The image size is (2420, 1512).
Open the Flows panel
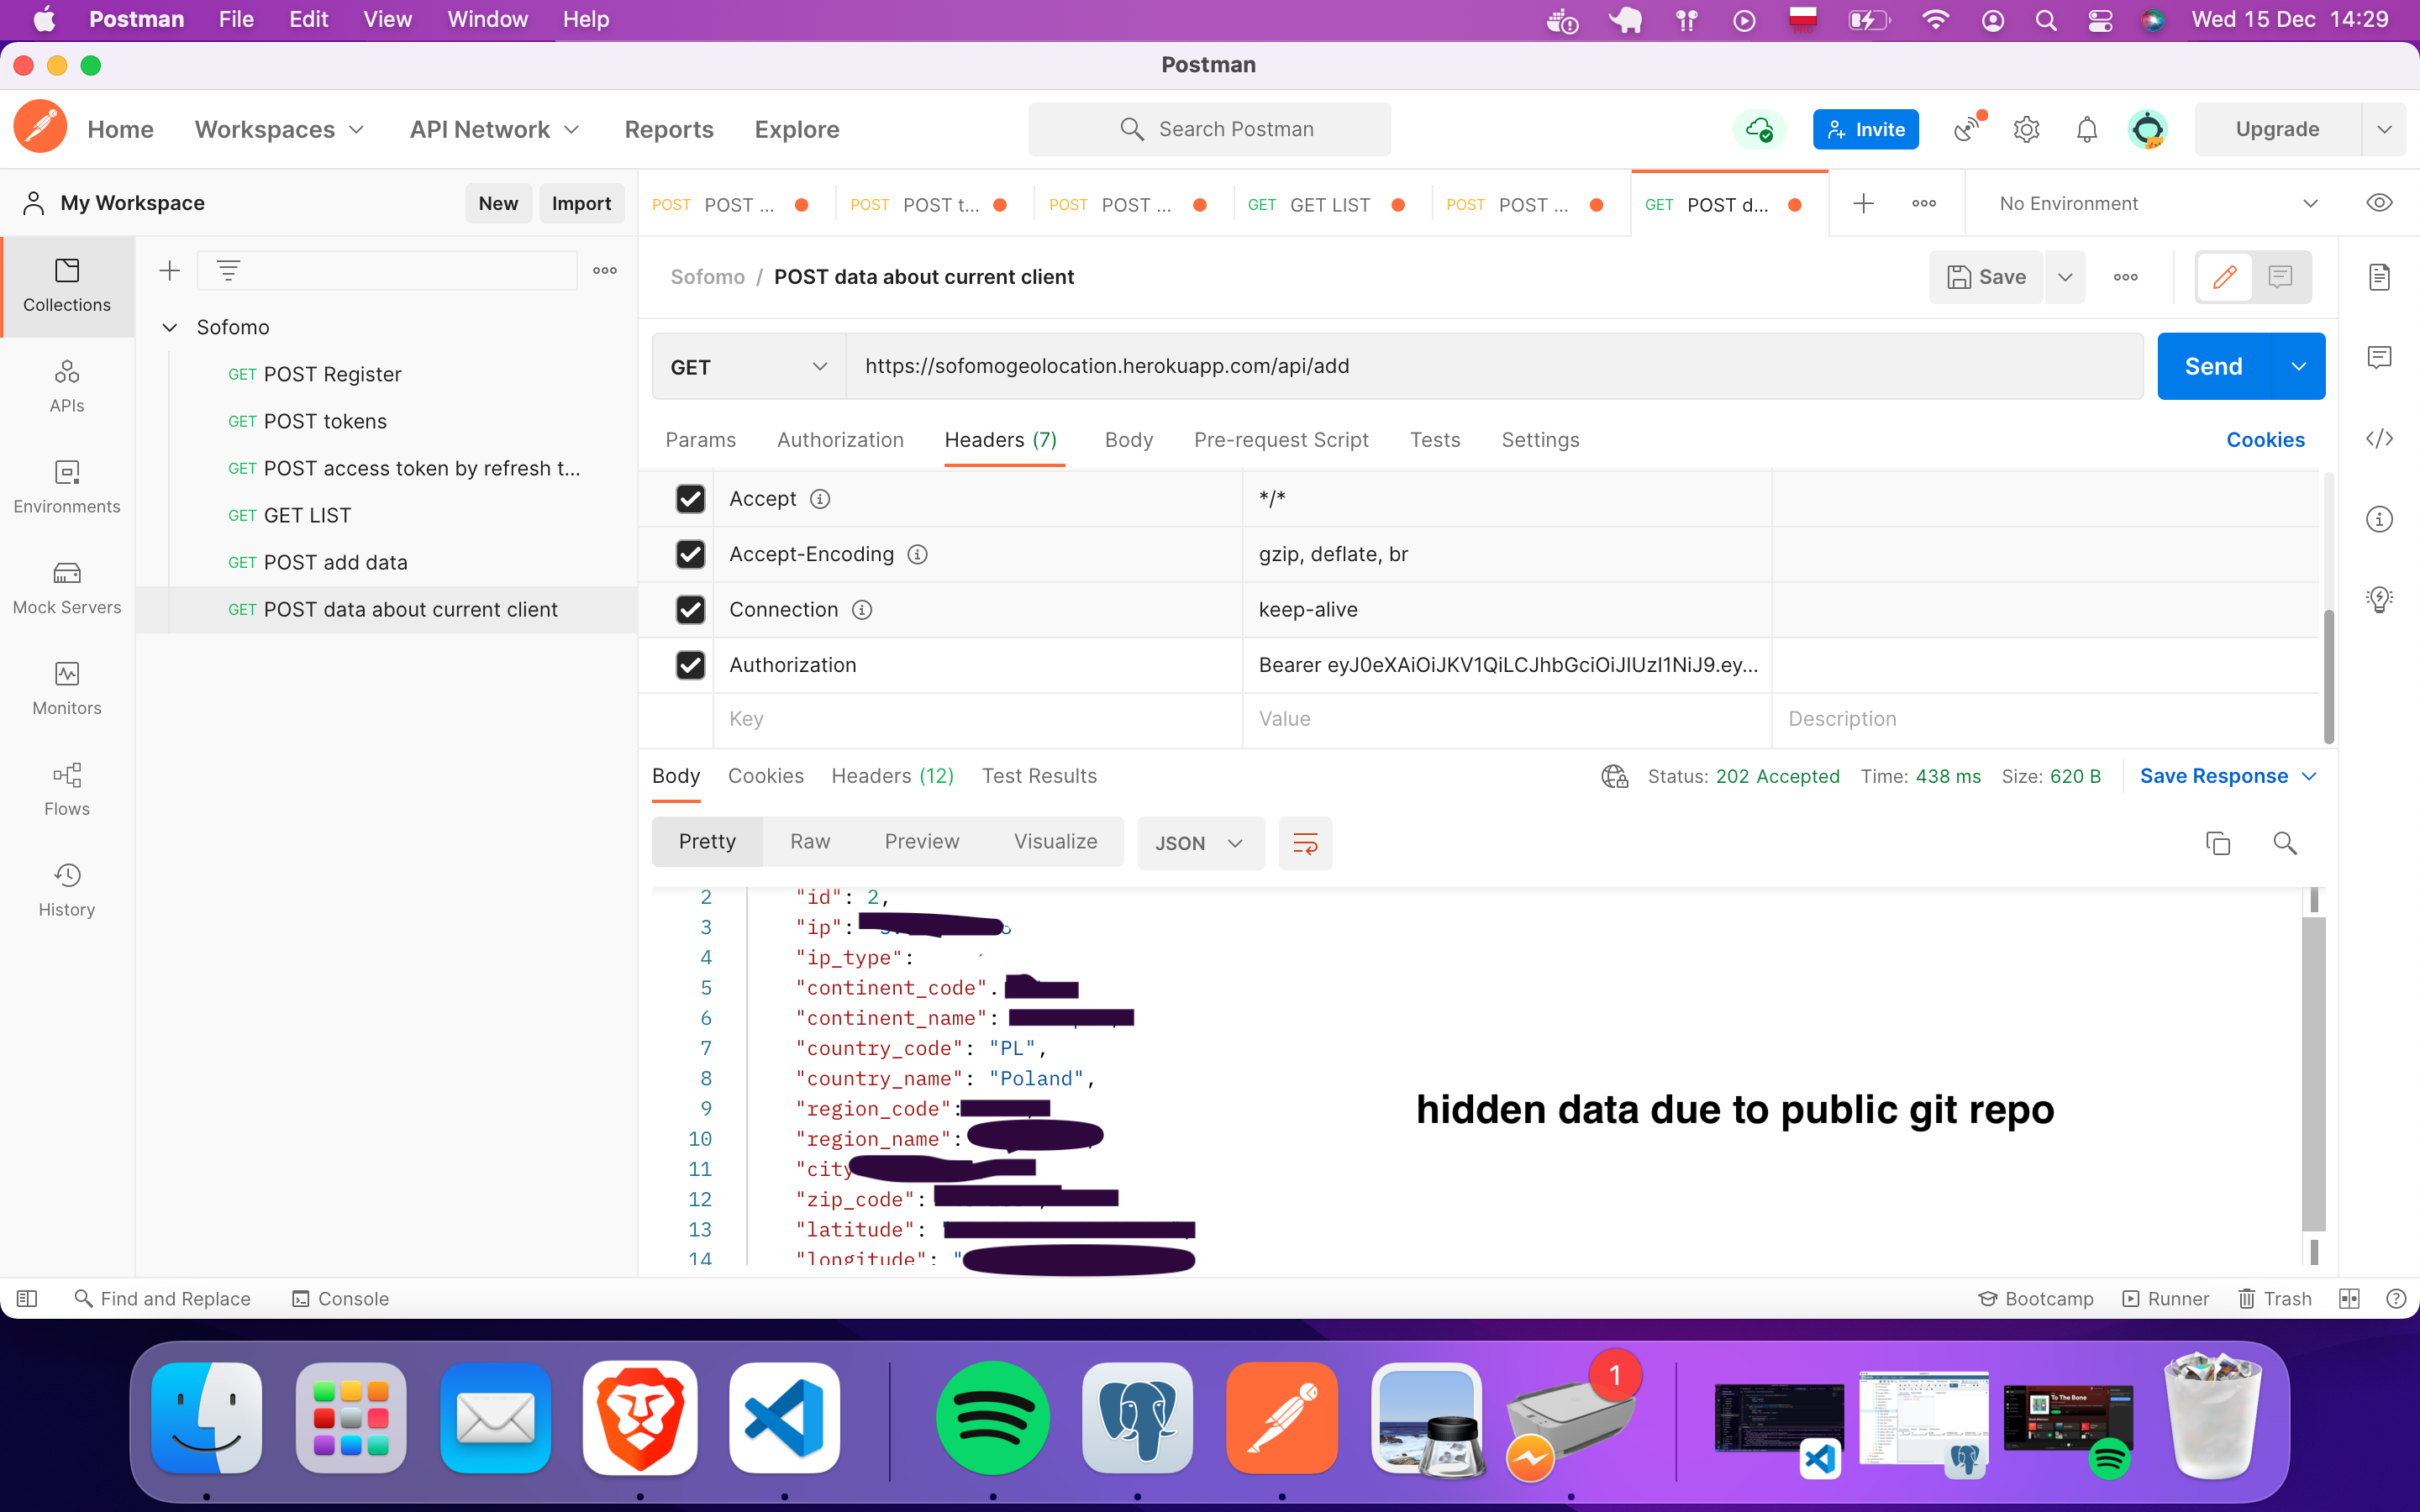pyautogui.click(x=66, y=789)
